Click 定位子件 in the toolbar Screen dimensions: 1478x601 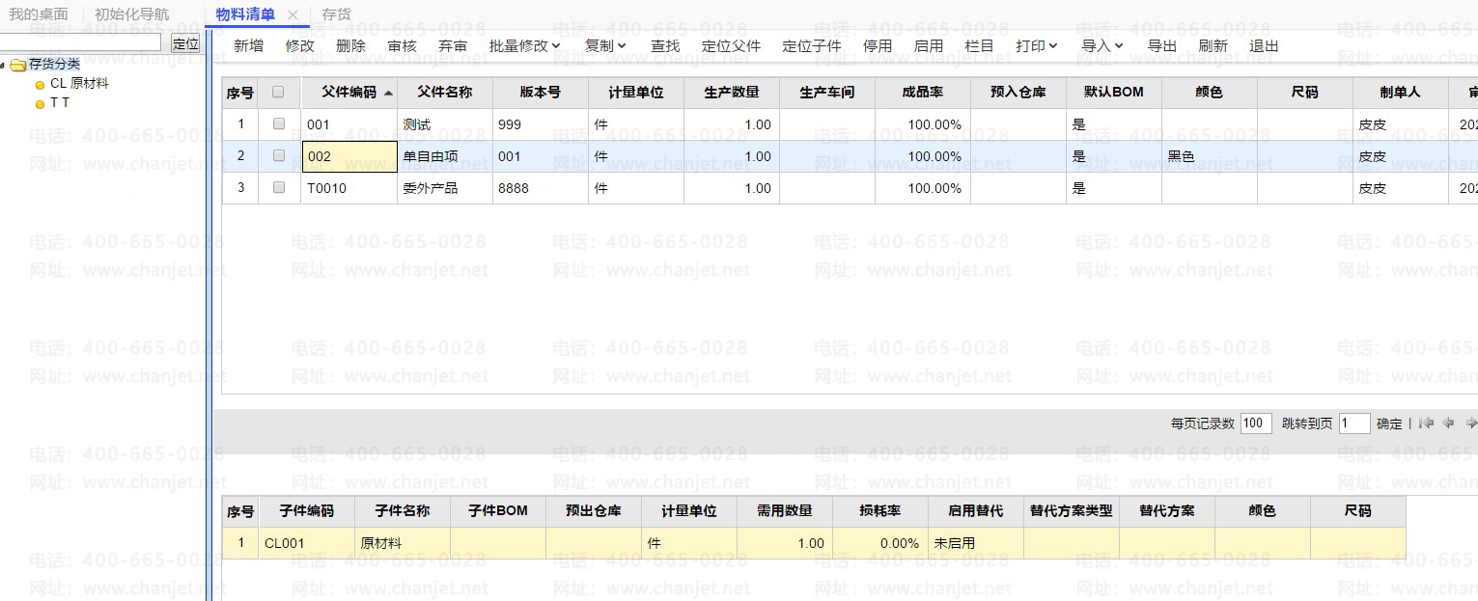(x=812, y=45)
